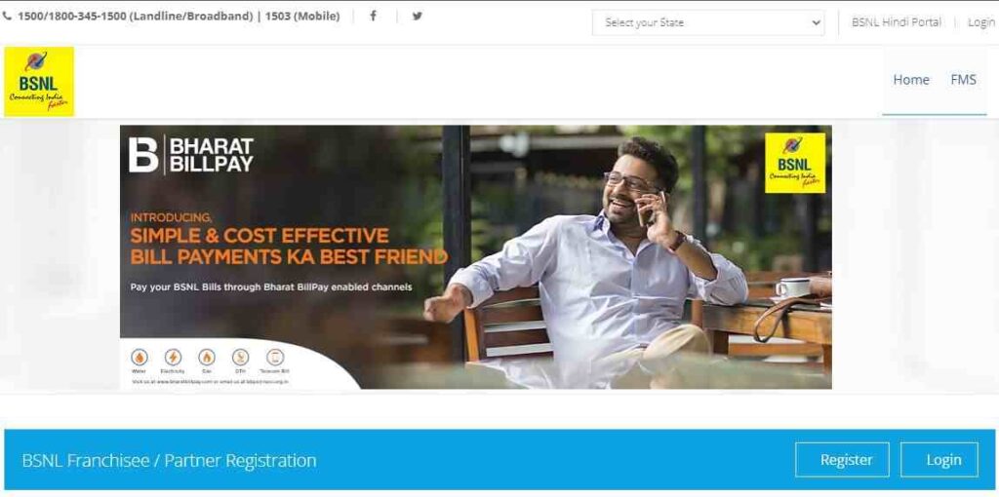Click the phone icon beside helpline numbers
The height and width of the screenshot is (497, 999).
tap(8, 16)
